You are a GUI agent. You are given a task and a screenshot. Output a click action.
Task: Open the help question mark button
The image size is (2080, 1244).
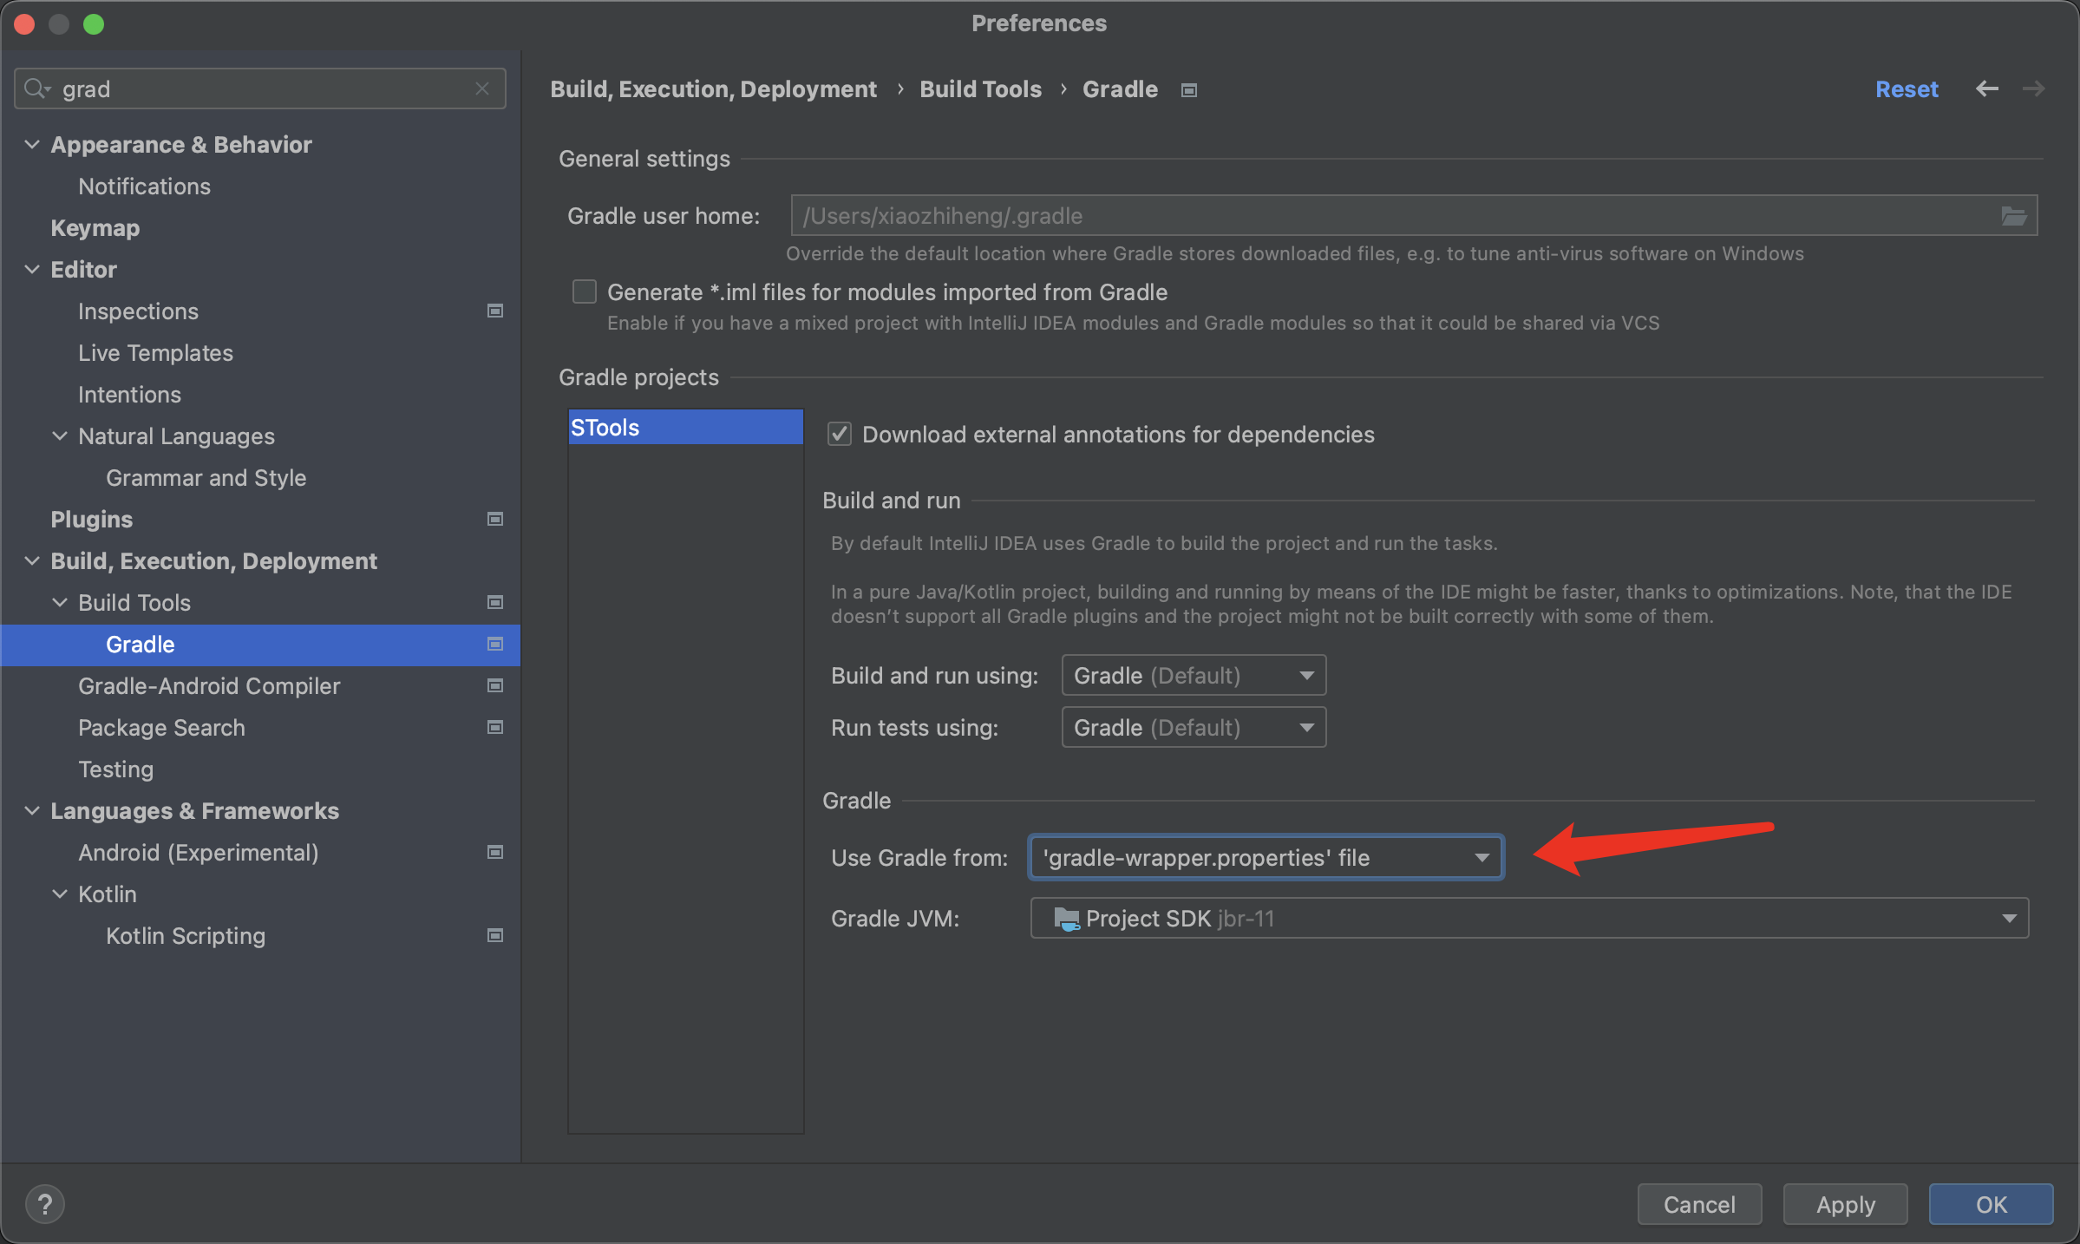click(45, 1204)
